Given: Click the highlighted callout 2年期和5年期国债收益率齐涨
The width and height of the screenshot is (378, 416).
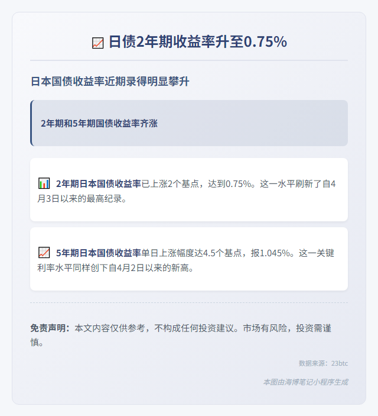Looking at the screenshot, I should 189,123.
